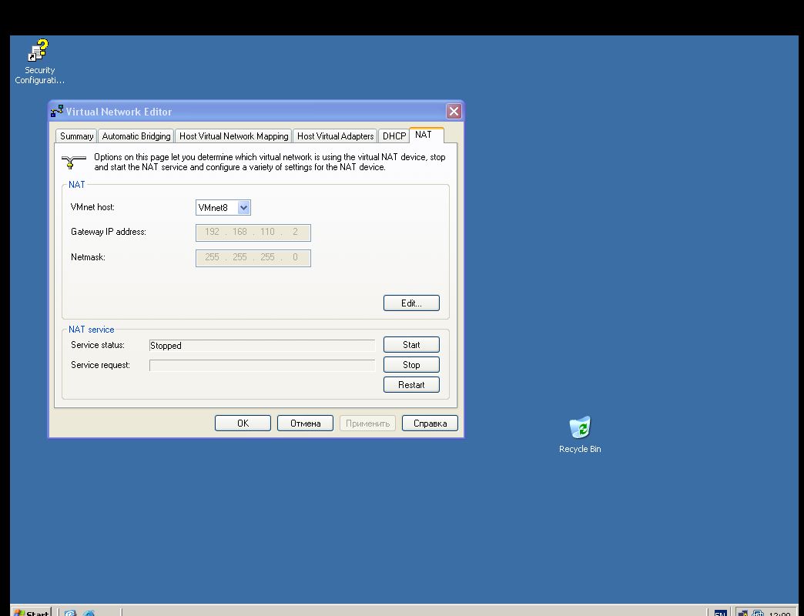Open the Windows Start menu
Viewport: 804px width, 616px height.
[x=32, y=612]
